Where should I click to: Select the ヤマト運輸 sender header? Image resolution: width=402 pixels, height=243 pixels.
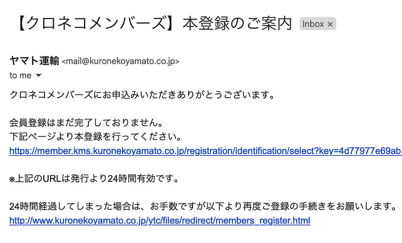coord(33,61)
